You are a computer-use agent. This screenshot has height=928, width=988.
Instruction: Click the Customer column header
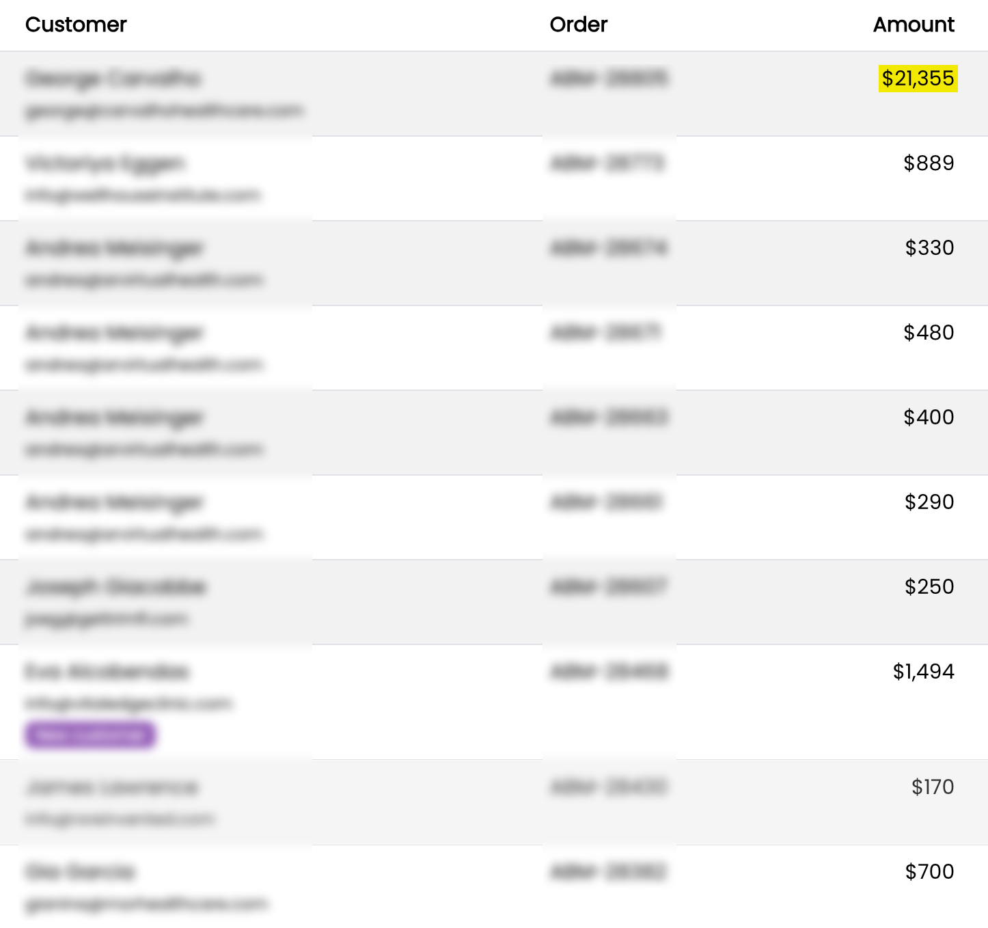tap(76, 25)
